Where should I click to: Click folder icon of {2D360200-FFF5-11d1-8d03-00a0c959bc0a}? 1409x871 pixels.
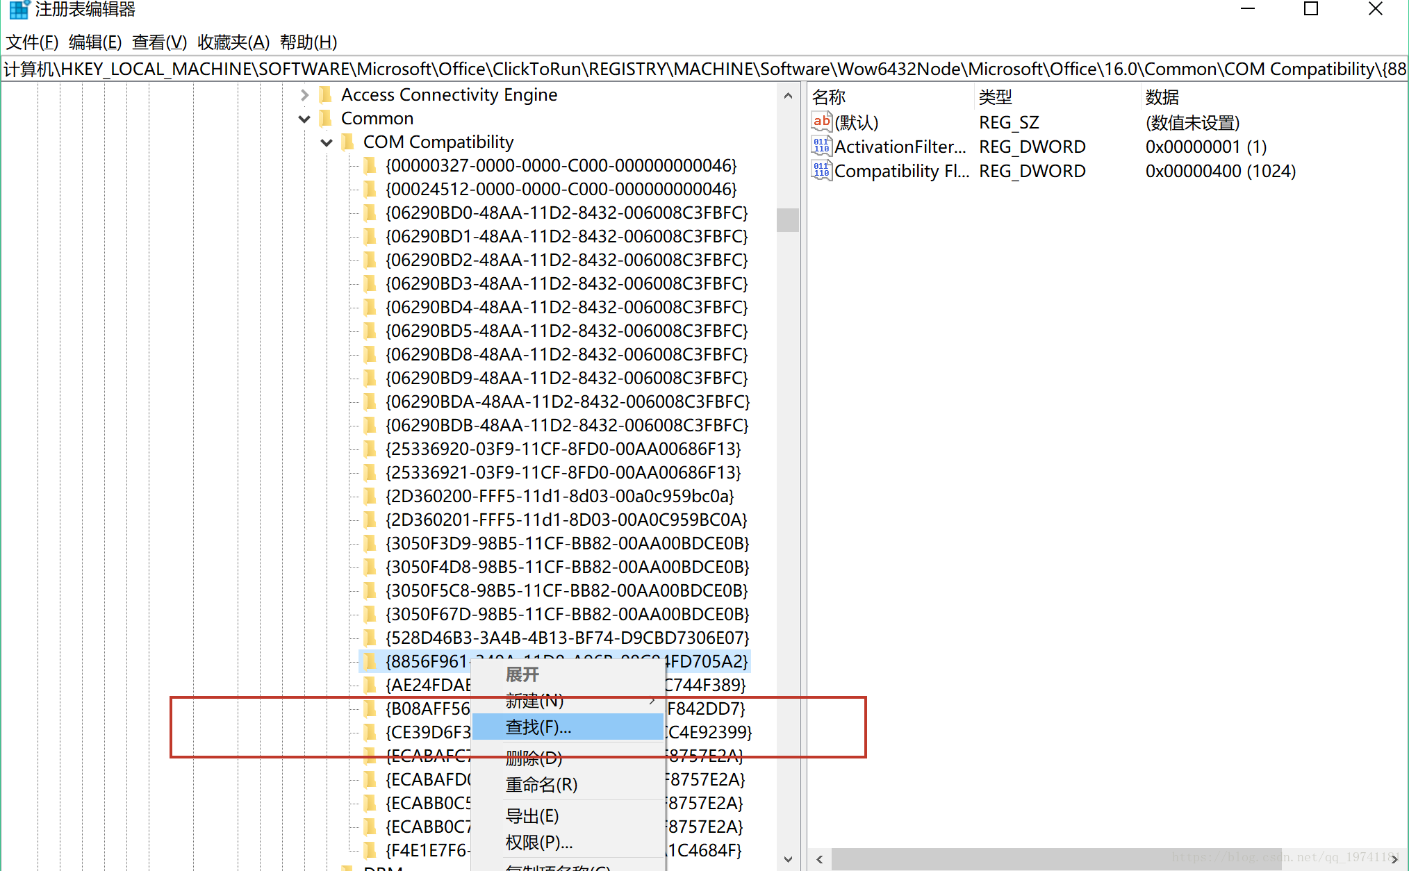pos(370,496)
